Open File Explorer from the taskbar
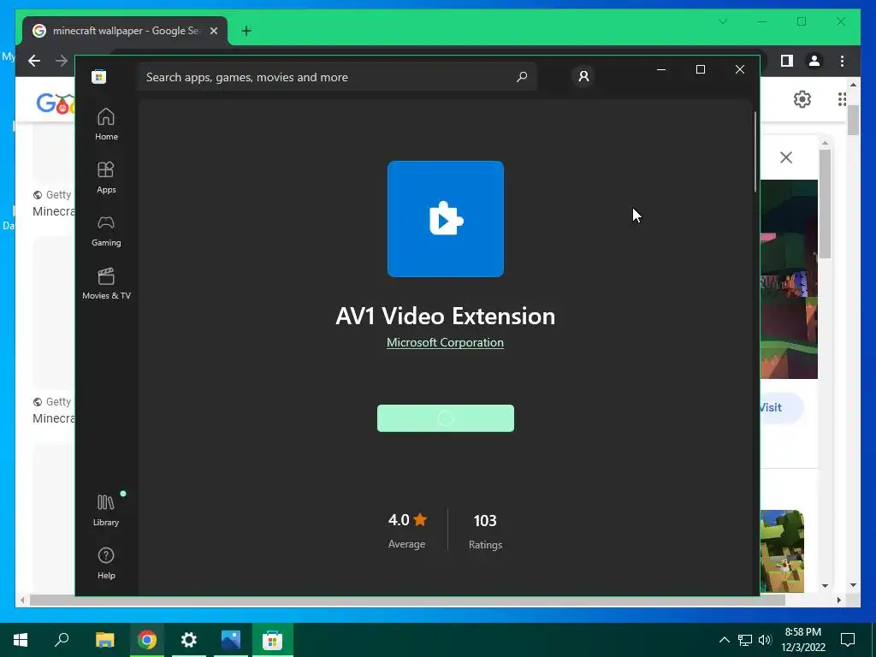The height and width of the screenshot is (657, 876). (104, 640)
